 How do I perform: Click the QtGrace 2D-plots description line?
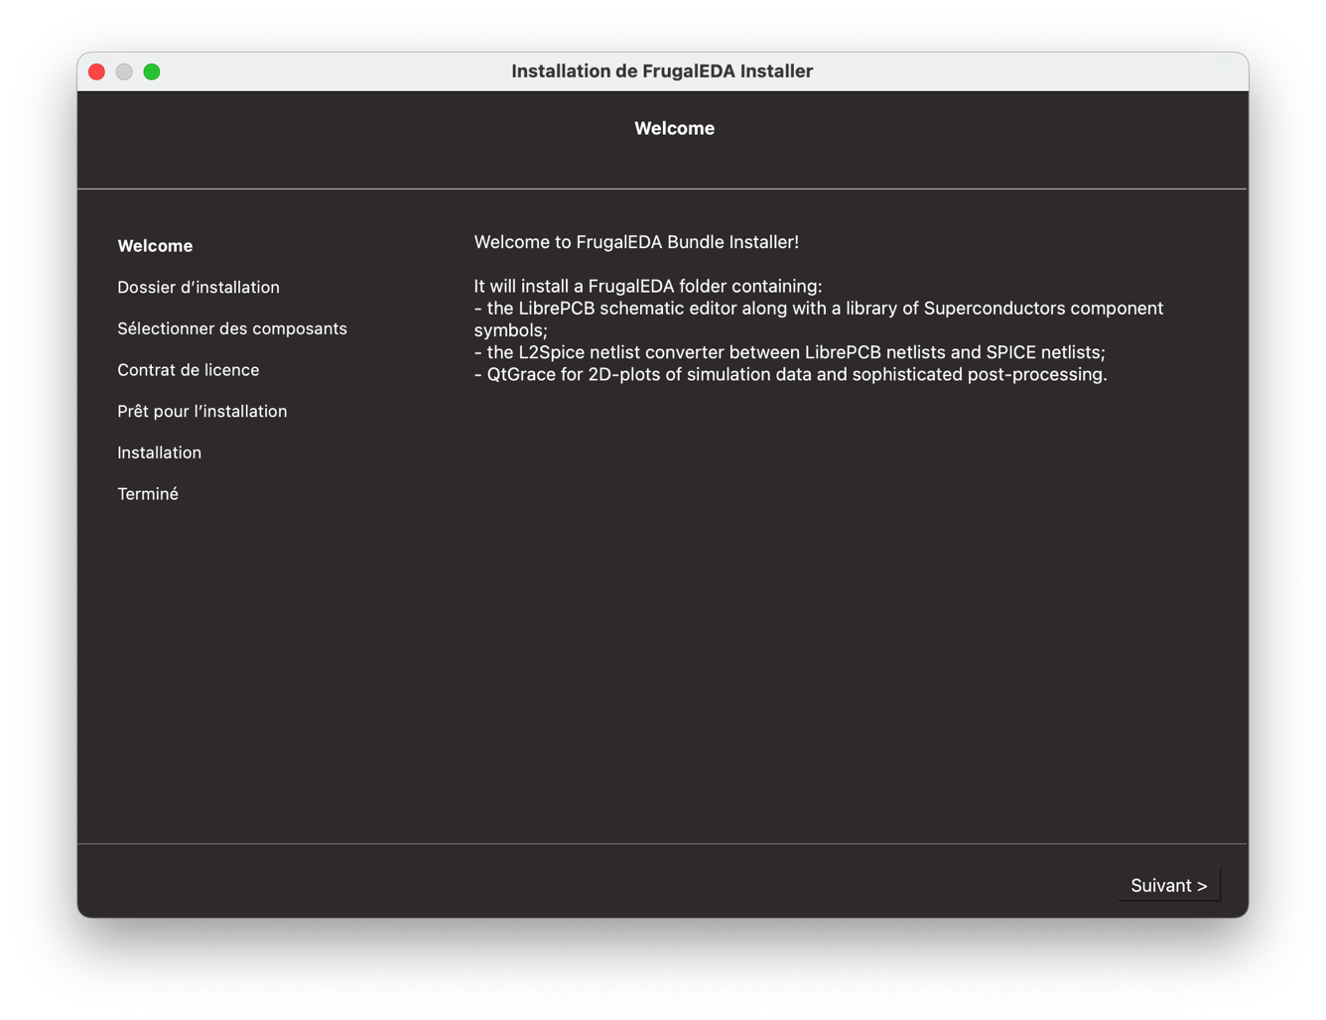point(790,375)
